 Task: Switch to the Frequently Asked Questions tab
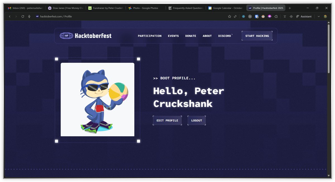(186, 8)
